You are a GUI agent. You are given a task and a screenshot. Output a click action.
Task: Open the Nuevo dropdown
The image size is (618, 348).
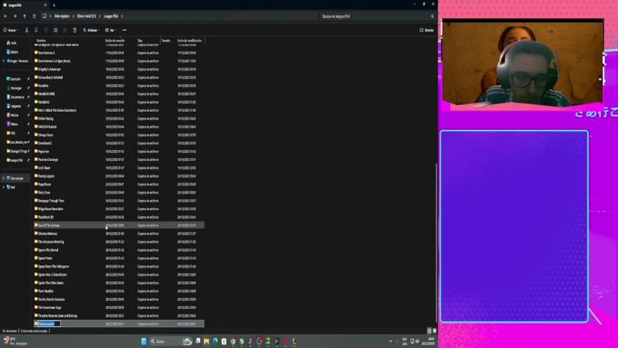(11, 30)
